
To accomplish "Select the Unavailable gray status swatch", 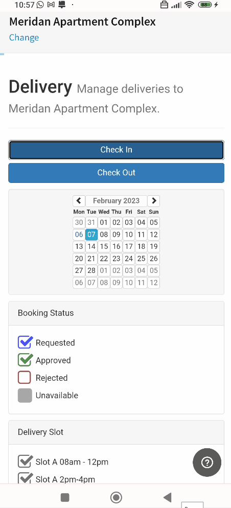I will [x=25, y=395].
